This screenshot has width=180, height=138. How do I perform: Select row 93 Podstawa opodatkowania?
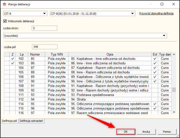click(x=88, y=95)
